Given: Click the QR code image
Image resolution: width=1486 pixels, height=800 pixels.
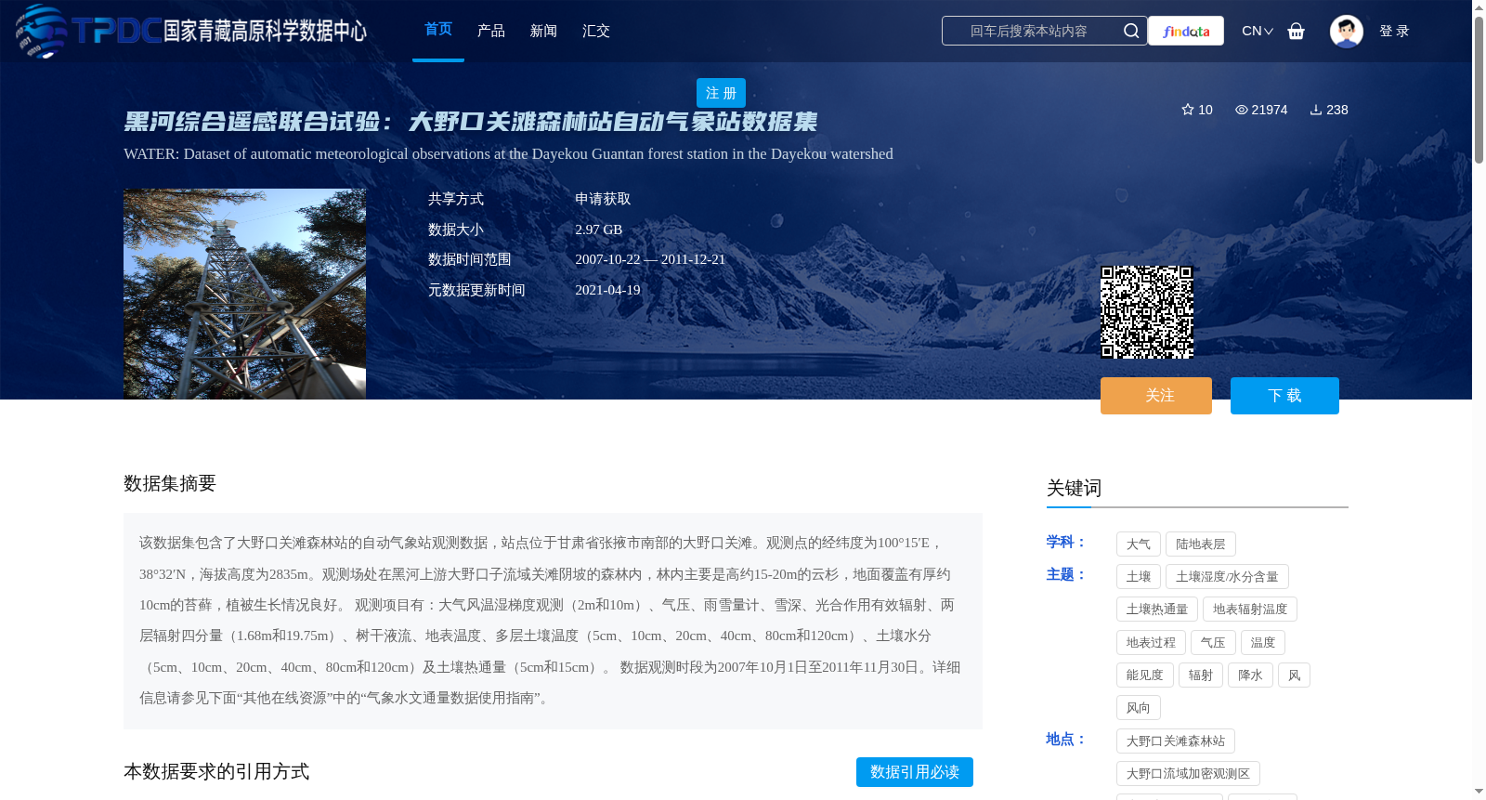Looking at the screenshot, I should tap(1147, 312).
